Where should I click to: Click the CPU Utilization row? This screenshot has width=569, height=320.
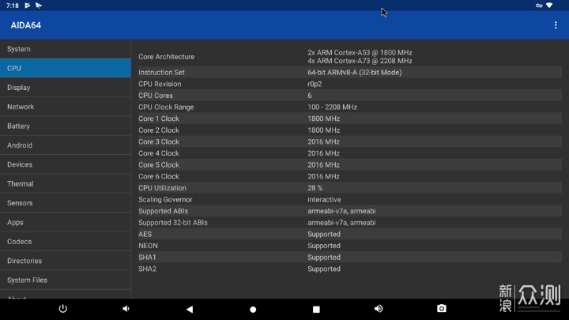pyautogui.click(x=348, y=188)
